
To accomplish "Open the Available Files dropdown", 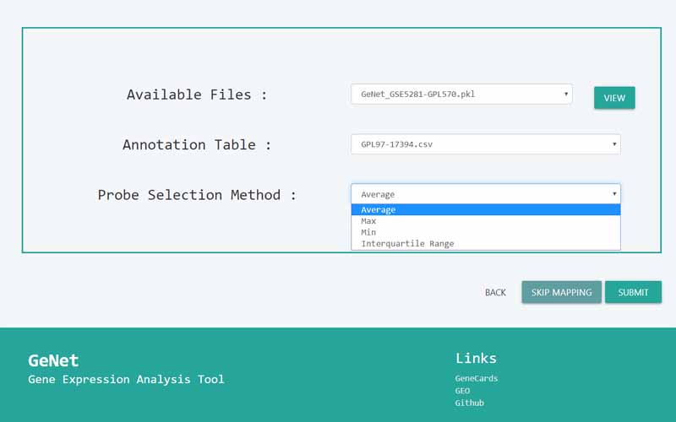I will (x=461, y=95).
